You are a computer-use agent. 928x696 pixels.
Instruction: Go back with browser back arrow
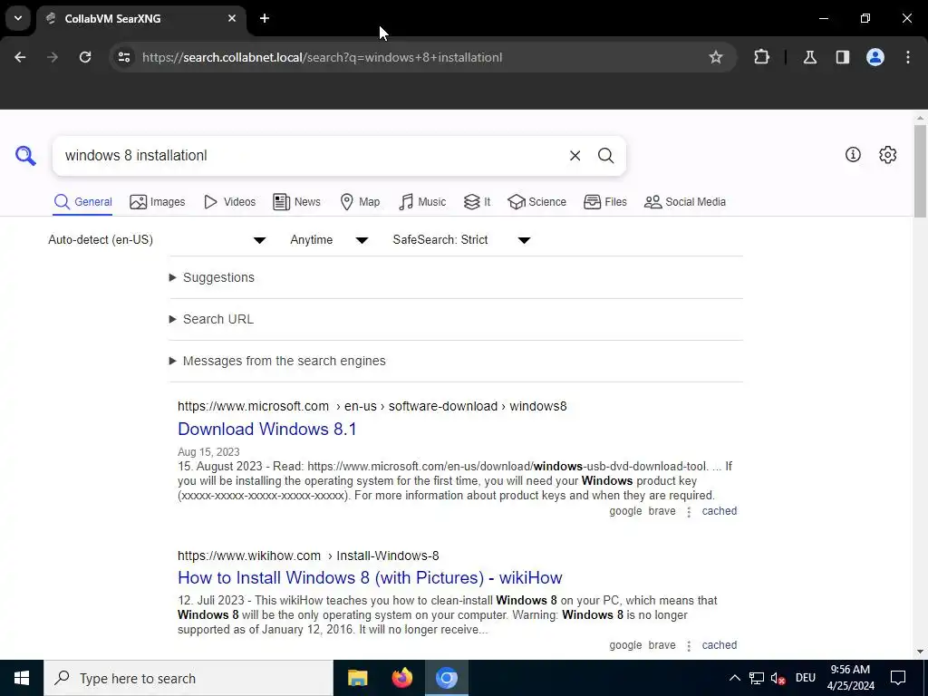[x=20, y=57]
